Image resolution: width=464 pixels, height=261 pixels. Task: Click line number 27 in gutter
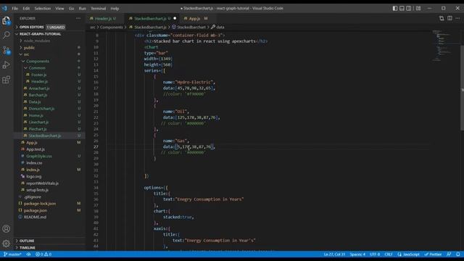(96, 146)
